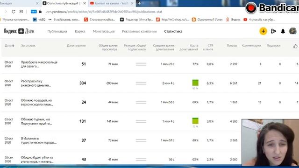Click the Yandex Zen logo
The height and width of the screenshot is (168, 299).
coord(19,31)
